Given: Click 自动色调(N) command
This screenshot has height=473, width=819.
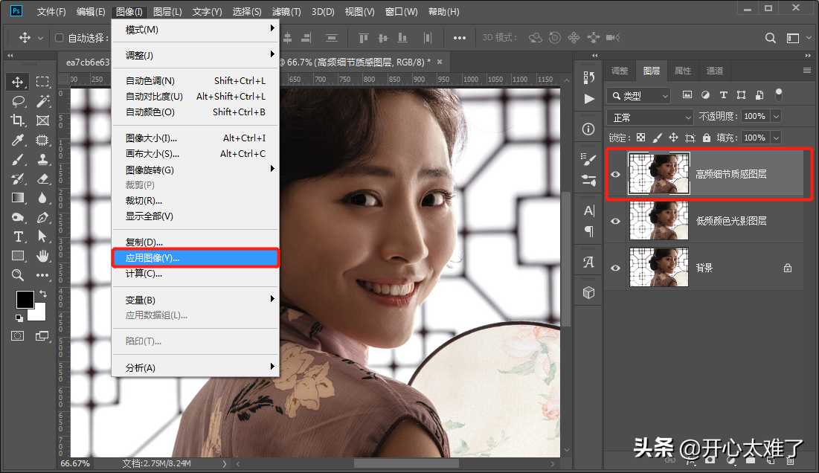Looking at the screenshot, I should click(x=196, y=80).
